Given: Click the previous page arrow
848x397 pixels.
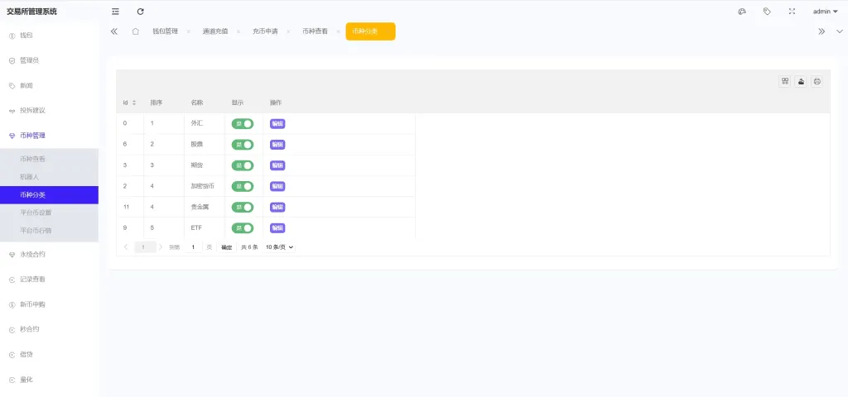Looking at the screenshot, I should tap(126, 246).
